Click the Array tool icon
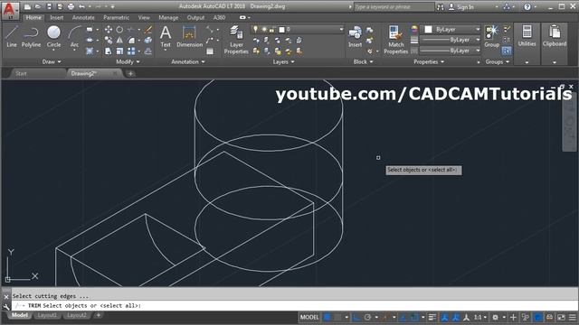 pos(131,51)
